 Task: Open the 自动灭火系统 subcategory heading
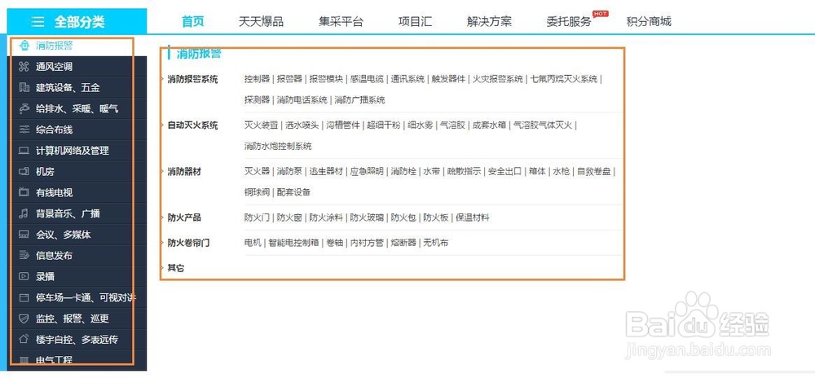[x=192, y=125]
